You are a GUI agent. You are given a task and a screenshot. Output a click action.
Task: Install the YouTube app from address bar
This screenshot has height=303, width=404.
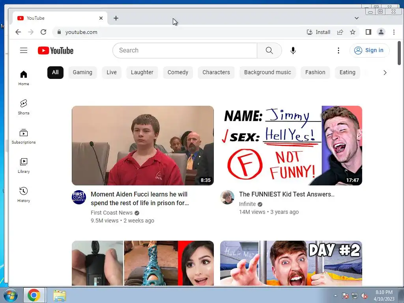pyautogui.click(x=318, y=32)
